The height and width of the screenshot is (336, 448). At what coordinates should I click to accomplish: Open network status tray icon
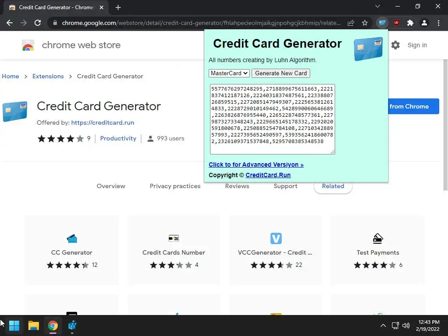coord(395,325)
